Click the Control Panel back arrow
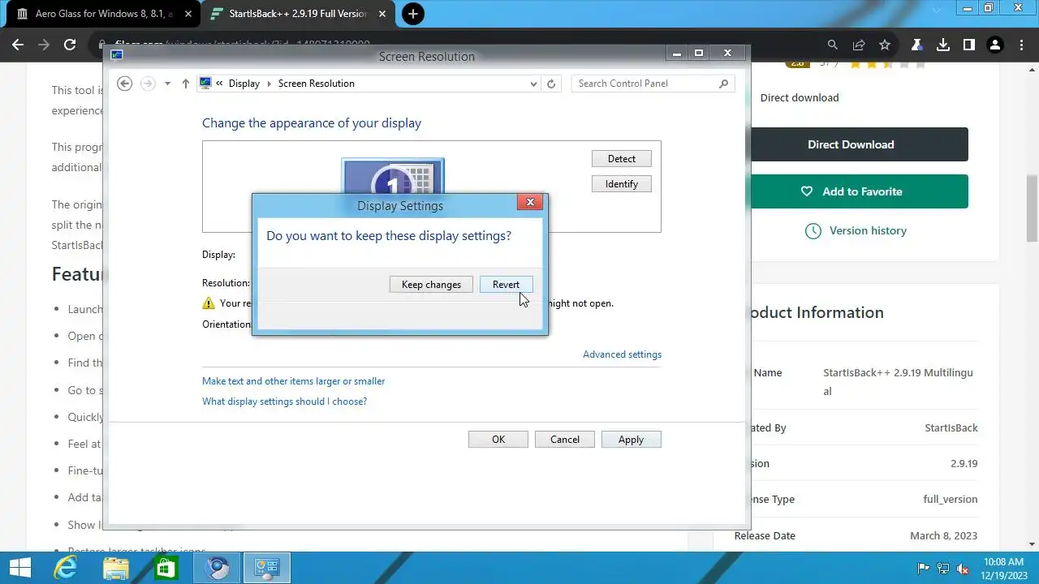This screenshot has height=584, width=1039. tap(124, 84)
